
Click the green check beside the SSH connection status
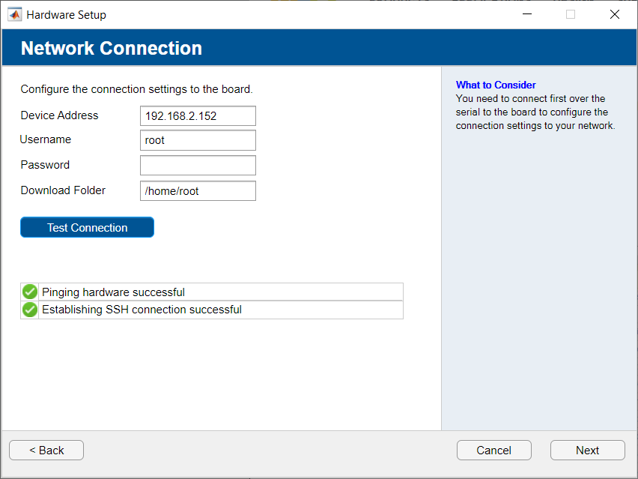[30, 310]
